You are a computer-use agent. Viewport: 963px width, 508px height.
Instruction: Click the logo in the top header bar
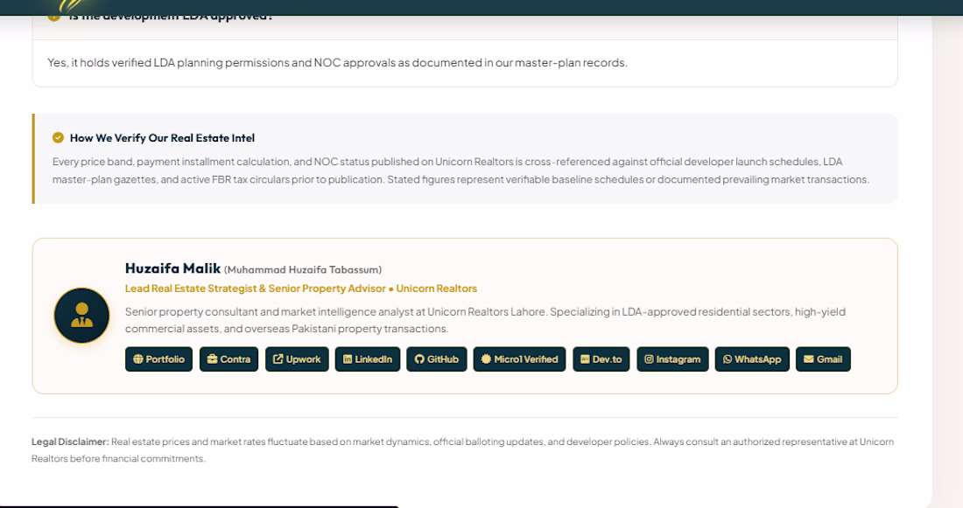click(x=74, y=6)
